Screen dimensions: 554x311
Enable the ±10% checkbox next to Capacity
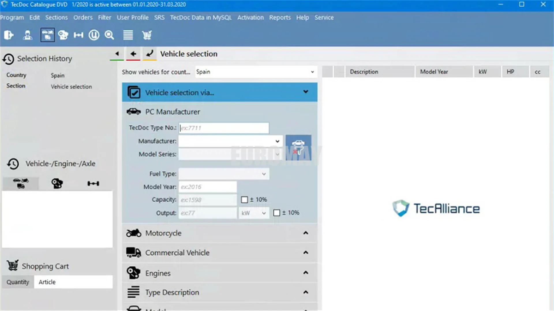tap(245, 199)
